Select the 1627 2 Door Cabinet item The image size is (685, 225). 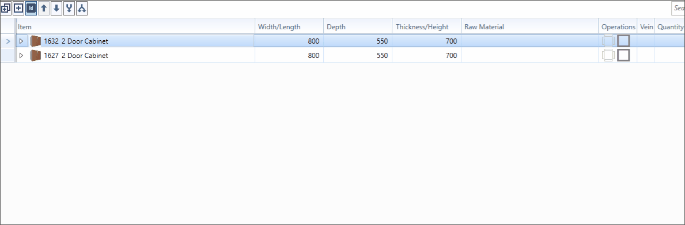click(76, 55)
